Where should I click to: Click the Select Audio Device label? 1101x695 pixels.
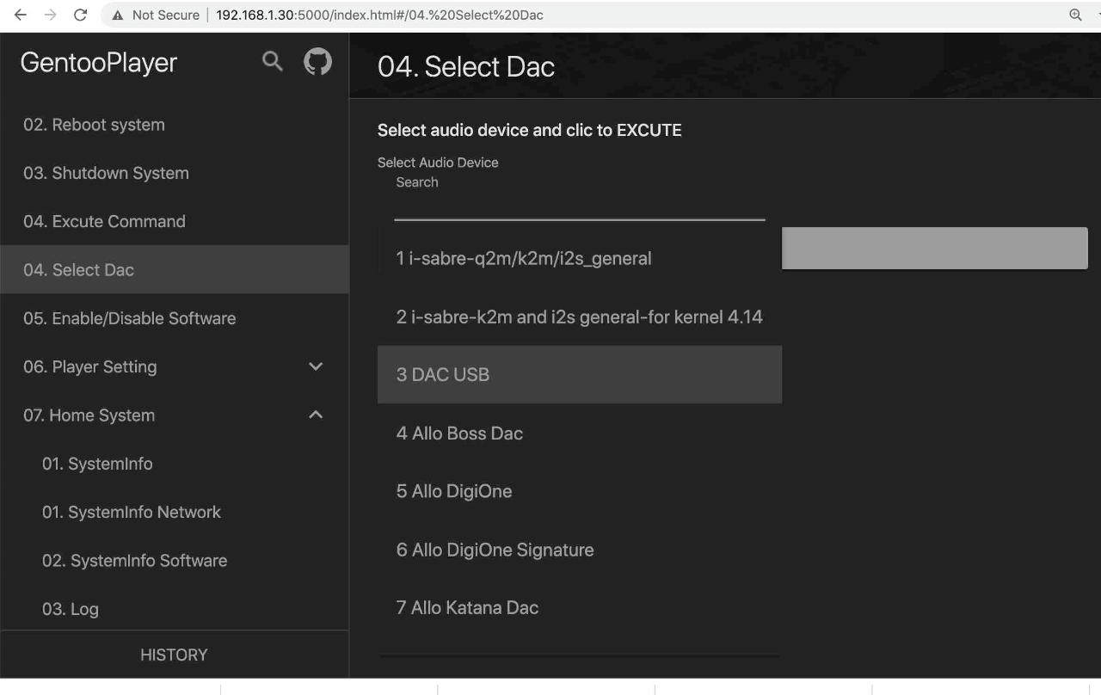click(x=438, y=163)
